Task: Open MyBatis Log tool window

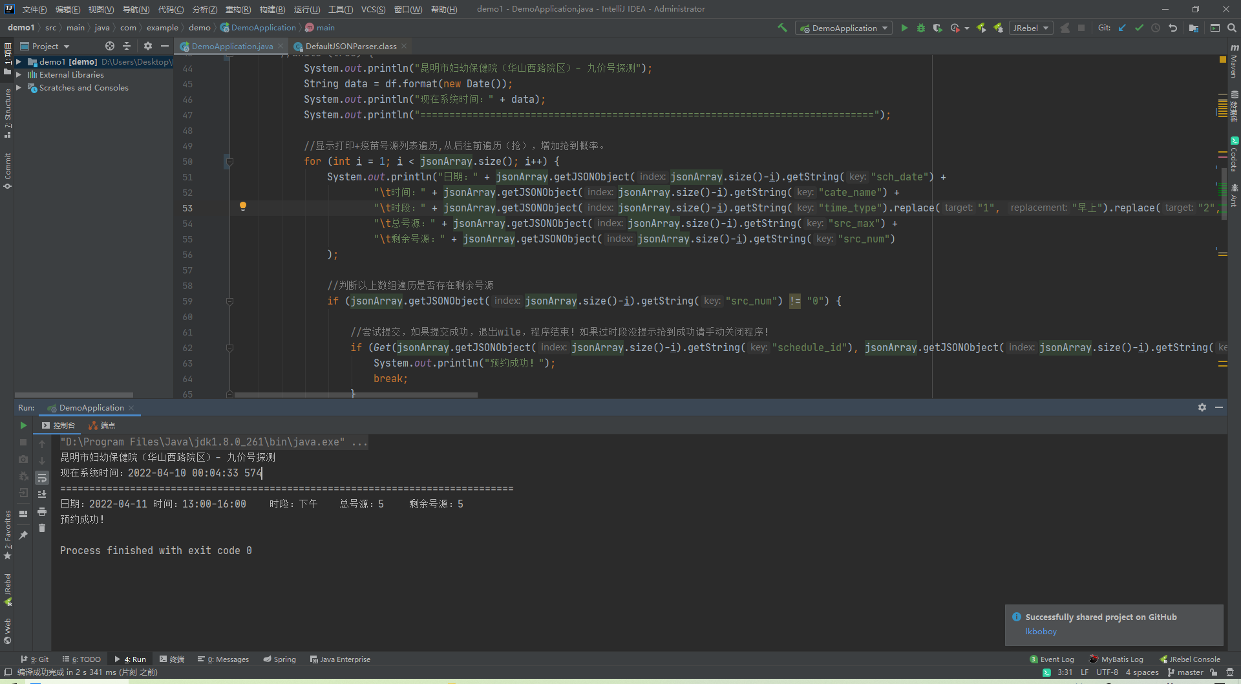Action: point(1116,659)
